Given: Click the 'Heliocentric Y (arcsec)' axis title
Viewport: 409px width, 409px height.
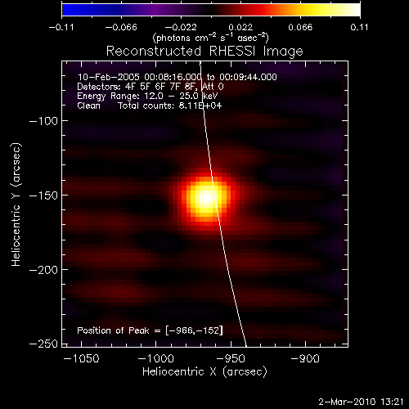Looking at the screenshot, I should [16, 204].
